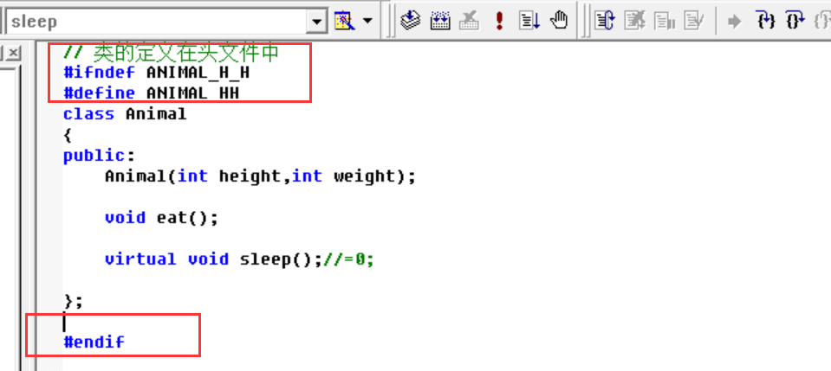Open the WizardBar members combo dropdown arrow
This screenshot has height=371, width=831.
click(x=317, y=22)
